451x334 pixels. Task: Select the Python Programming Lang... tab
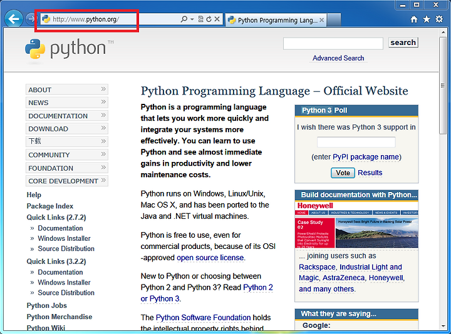pyautogui.click(x=276, y=20)
